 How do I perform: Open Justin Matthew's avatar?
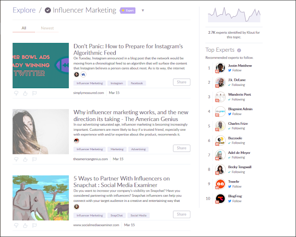click(220, 68)
